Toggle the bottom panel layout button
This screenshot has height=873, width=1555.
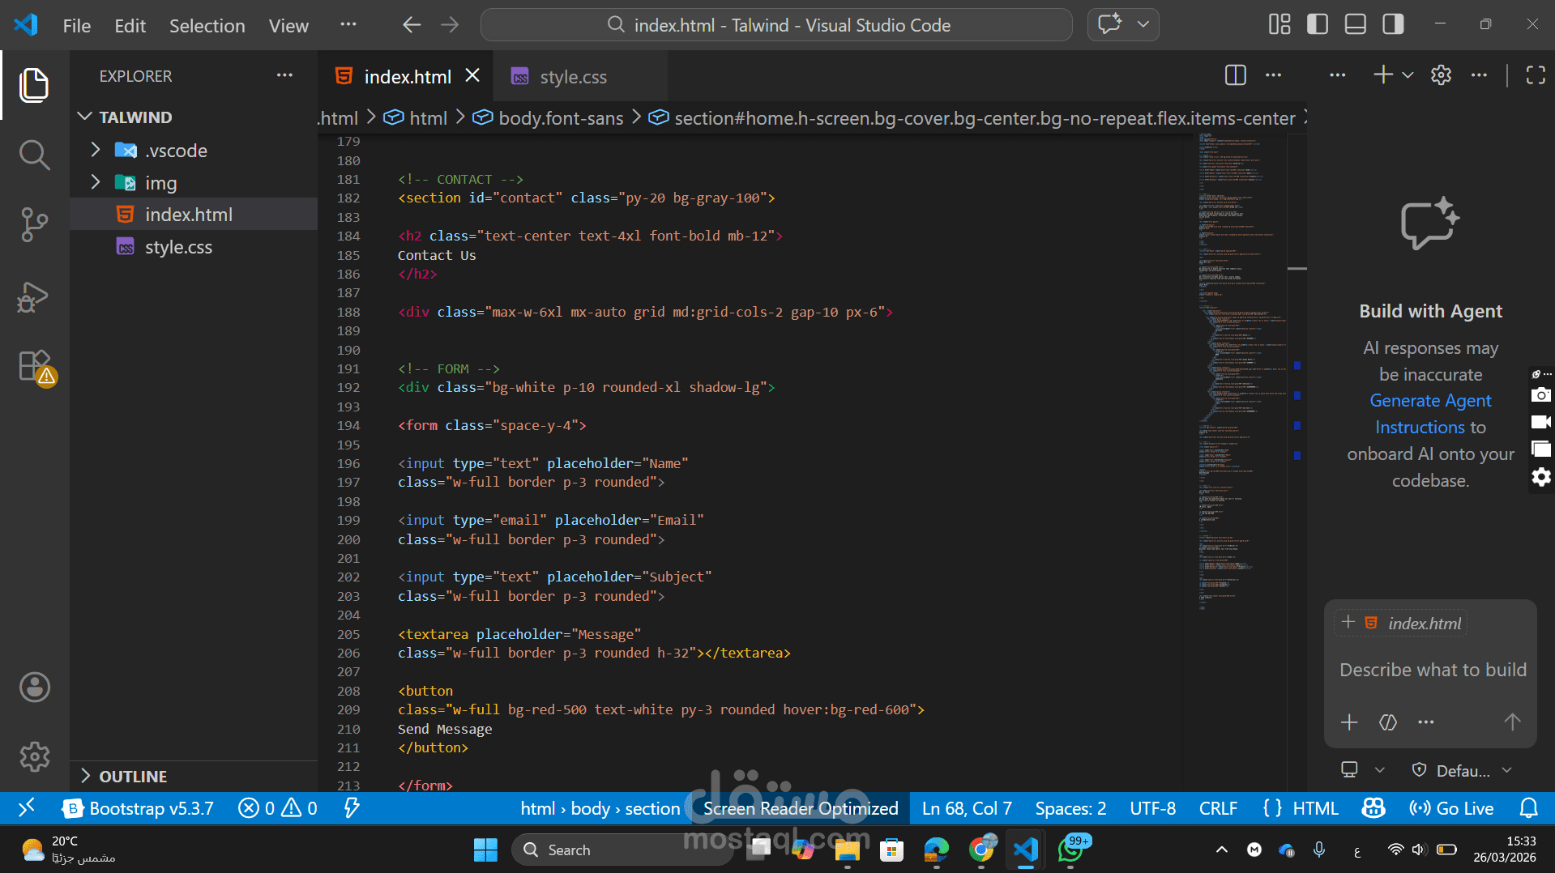(1355, 24)
